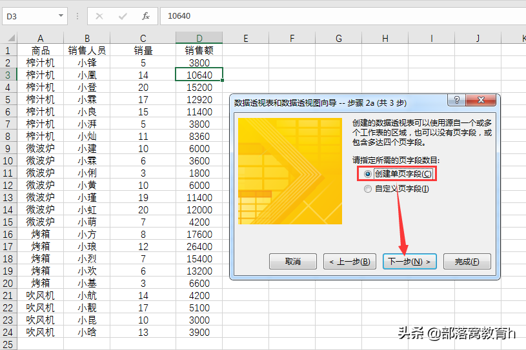
Task: Click salesperson cell 小黄
Action: coord(87,185)
